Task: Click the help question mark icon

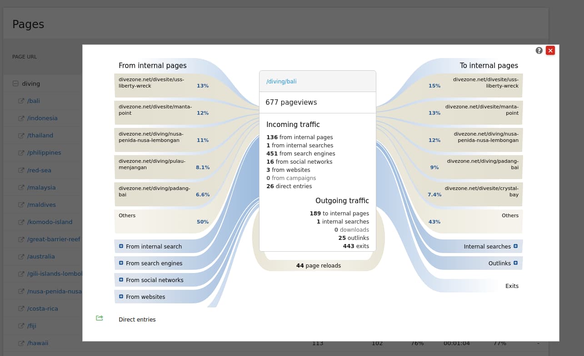Action: pos(539,51)
